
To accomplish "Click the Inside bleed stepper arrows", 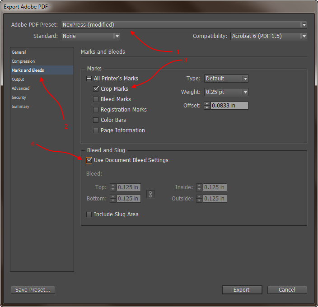I will [199, 187].
